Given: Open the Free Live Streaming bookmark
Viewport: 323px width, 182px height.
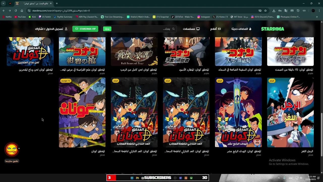Looking at the screenshot, I should [112, 17].
